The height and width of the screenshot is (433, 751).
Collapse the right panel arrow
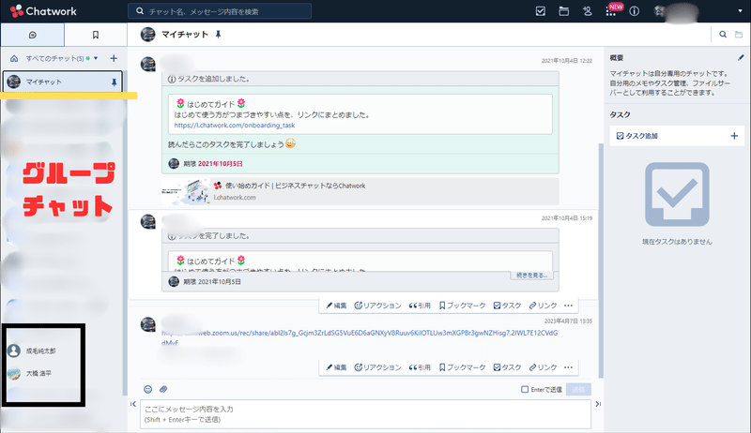[598, 404]
